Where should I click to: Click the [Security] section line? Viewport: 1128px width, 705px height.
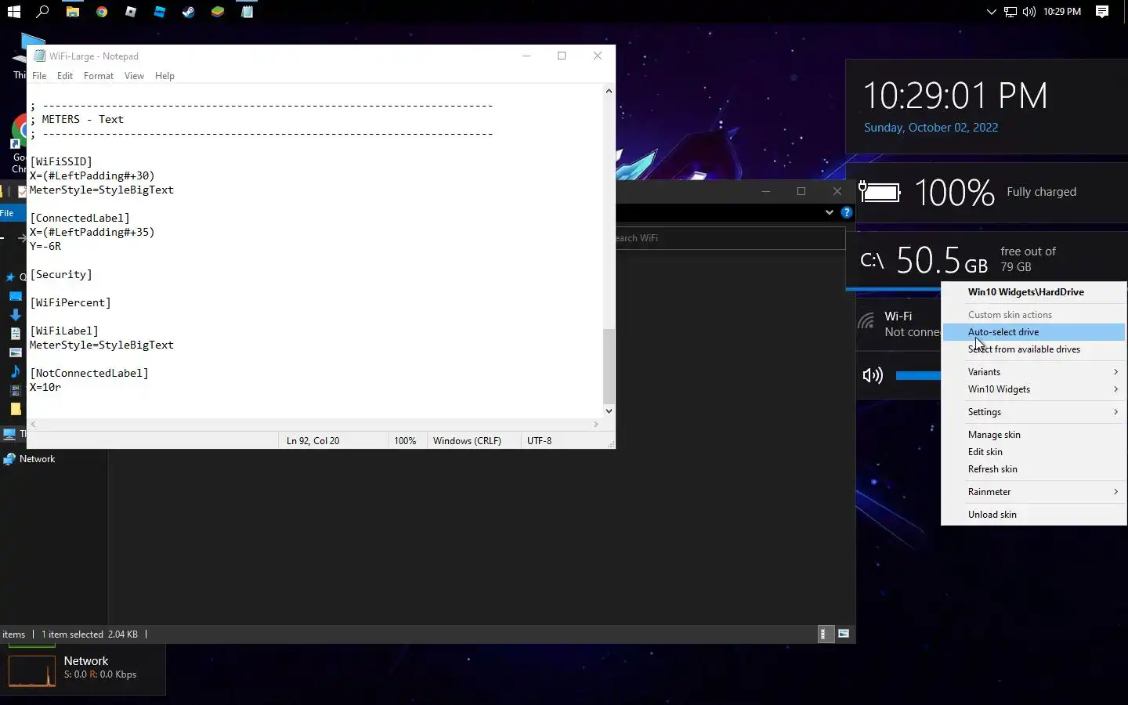click(x=61, y=274)
